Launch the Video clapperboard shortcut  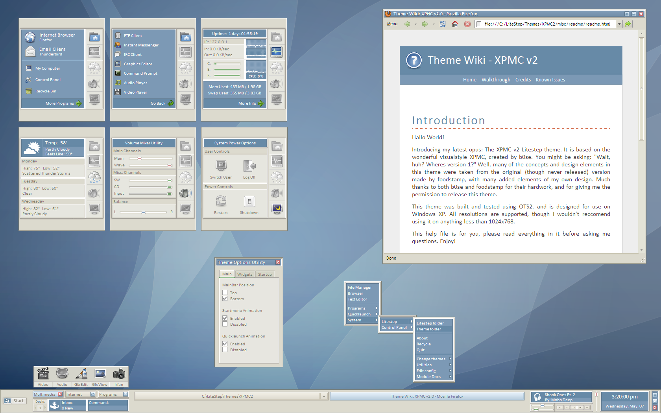click(x=43, y=374)
